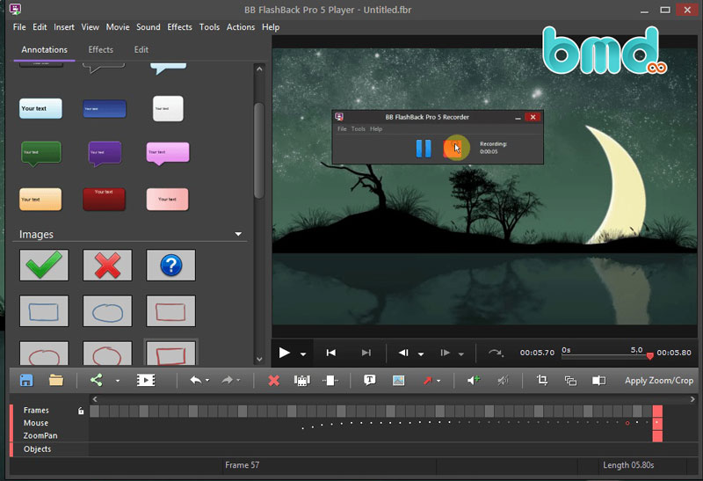The width and height of the screenshot is (703, 481).
Task: Choose the pink speech bubble style
Action: (x=168, y=154)
